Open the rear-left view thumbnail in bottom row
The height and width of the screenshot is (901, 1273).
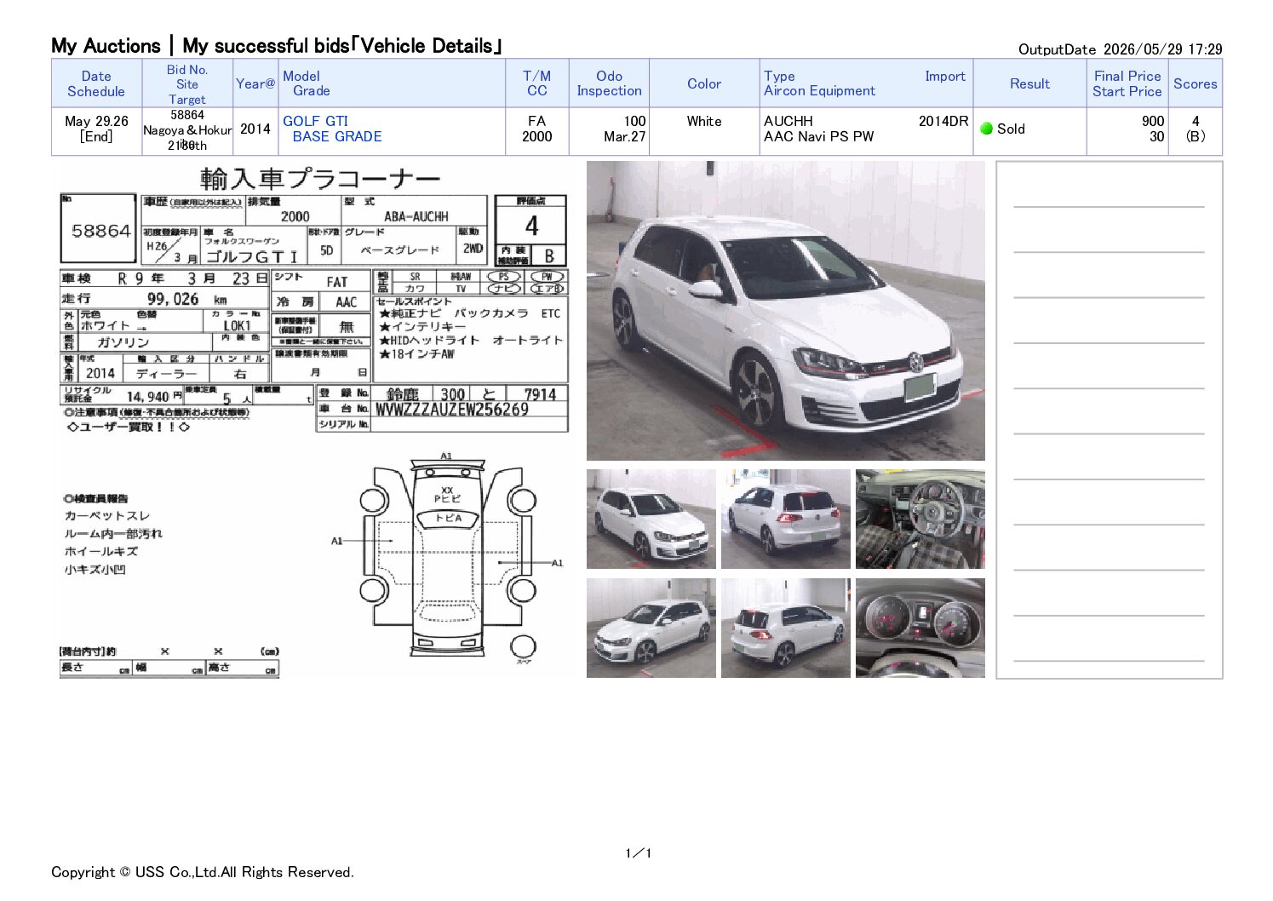point(785,628)
